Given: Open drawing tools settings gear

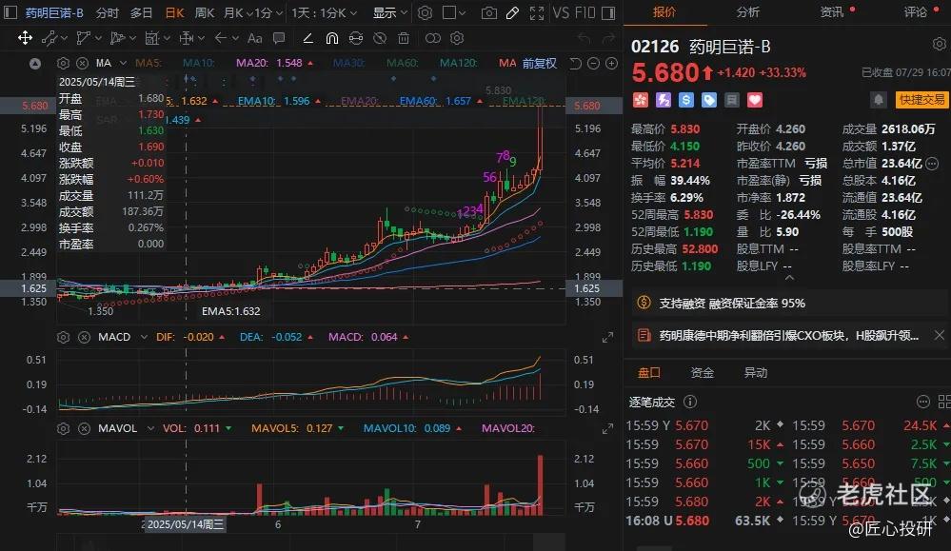Looking at the screenshot, I should tap(457, 38).
